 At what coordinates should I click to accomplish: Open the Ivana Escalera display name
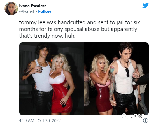[33, 6]
